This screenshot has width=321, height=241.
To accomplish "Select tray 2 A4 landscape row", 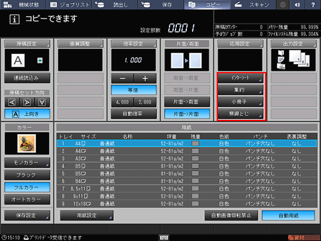I will tap(187, 151).
